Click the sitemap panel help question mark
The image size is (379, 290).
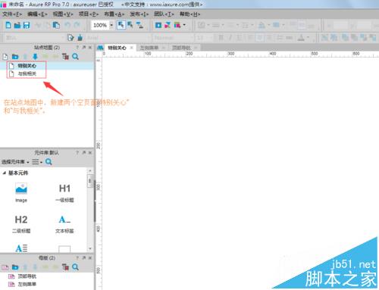coord(77,48)
